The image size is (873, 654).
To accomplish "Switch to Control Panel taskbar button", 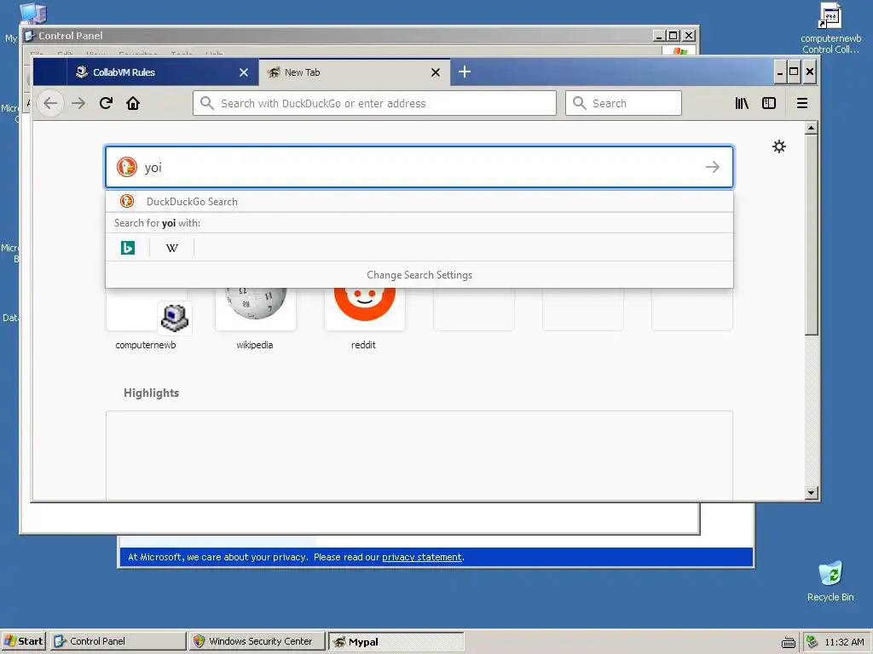I will pyautogui.click(x=118, y=641).
